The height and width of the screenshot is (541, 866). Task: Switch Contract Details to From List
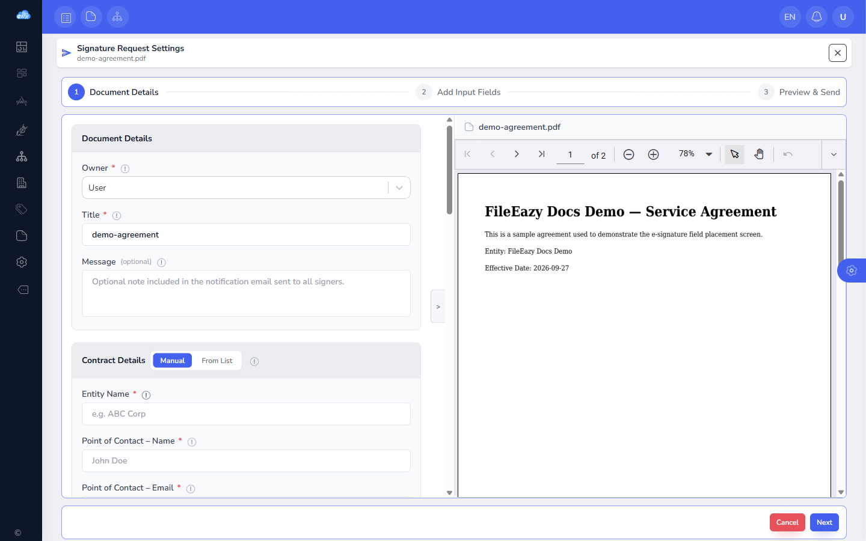[x=217, y=361]
